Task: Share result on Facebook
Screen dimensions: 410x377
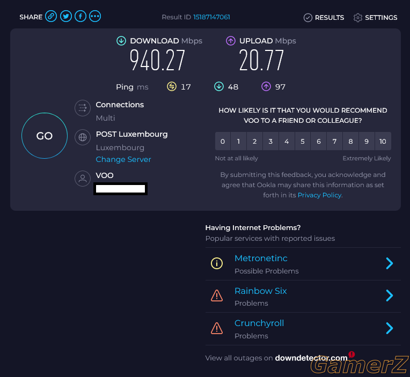Action: tap(80, 17)
